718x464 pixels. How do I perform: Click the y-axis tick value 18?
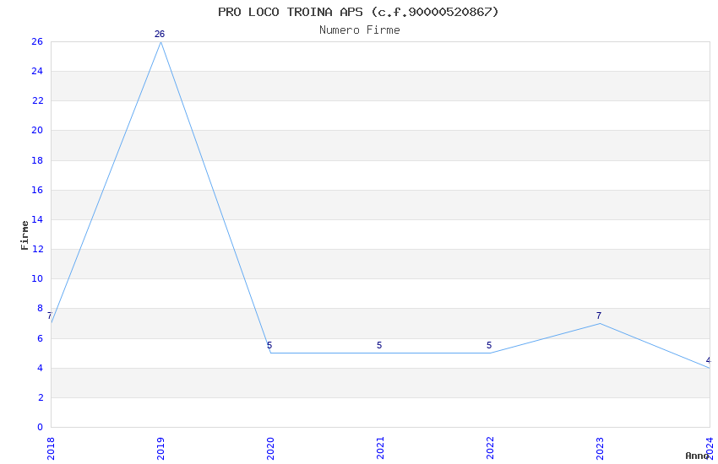point(37,160)
